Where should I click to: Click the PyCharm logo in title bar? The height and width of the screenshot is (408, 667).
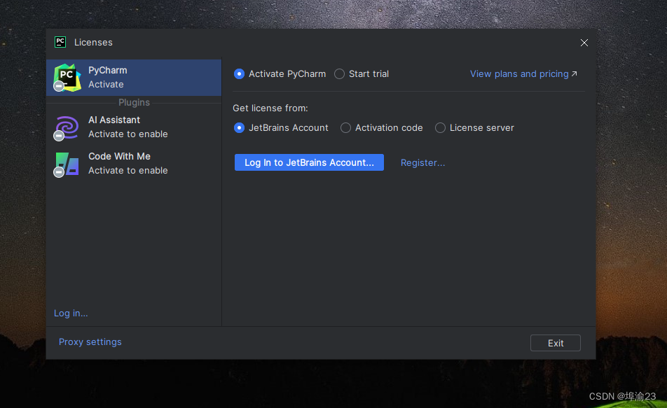pyautogui.click(x=60, y=42)
